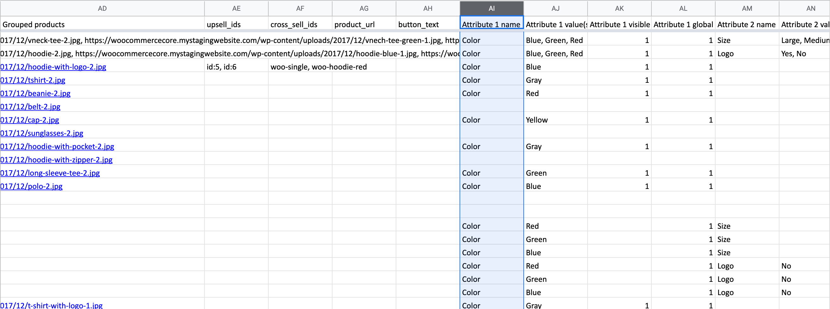Select column AJ header
This screenshot has width=830, height=309.
click(x=555, y=9)
